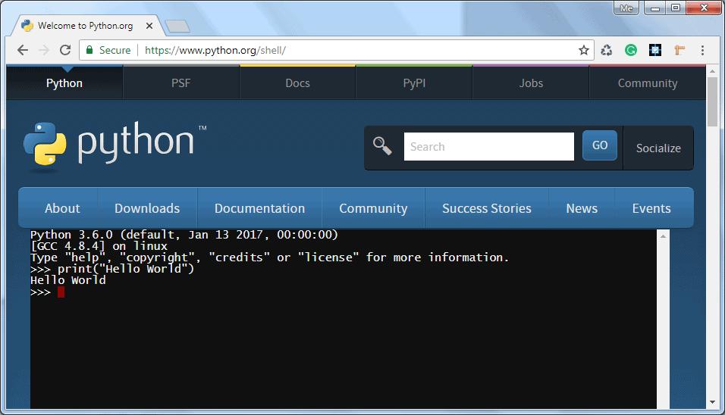Open the PSF top navigation tab

coord(180,83)
